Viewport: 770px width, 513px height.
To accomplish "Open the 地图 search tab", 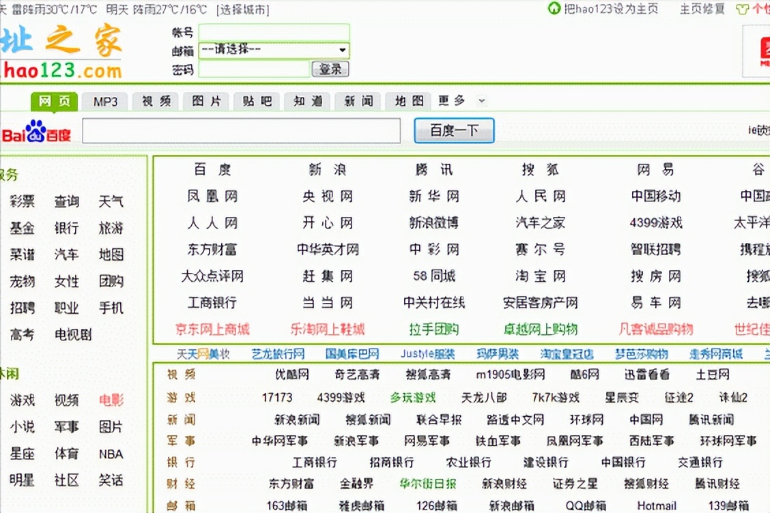I will (x=409, y=101).
